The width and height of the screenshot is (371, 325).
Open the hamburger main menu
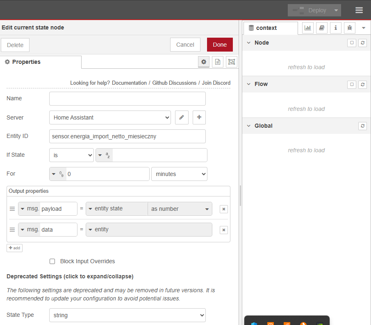point(359,10)
